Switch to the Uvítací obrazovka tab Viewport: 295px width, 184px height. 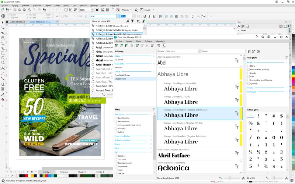17,22
